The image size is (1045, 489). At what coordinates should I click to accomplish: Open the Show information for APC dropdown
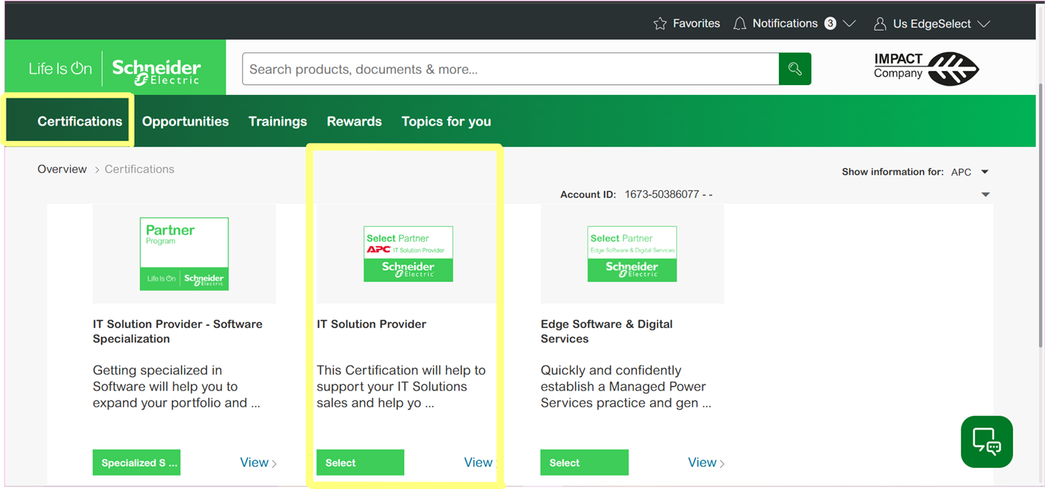969,172
